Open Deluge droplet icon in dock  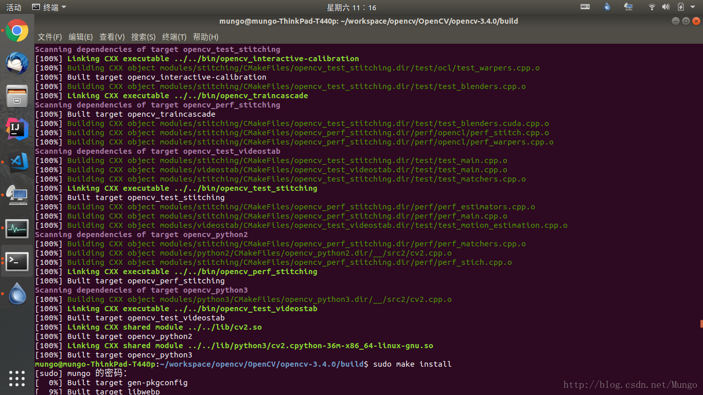point(17,294)
